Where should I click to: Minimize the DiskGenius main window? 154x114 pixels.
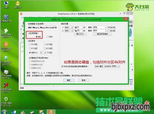pyautogui.click(x=120, y=13)
